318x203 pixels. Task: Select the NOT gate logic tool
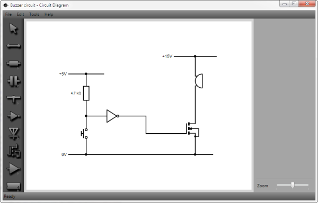[x=14, y=116]
